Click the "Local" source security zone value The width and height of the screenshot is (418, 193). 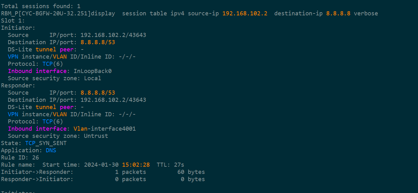coord(92,78)
